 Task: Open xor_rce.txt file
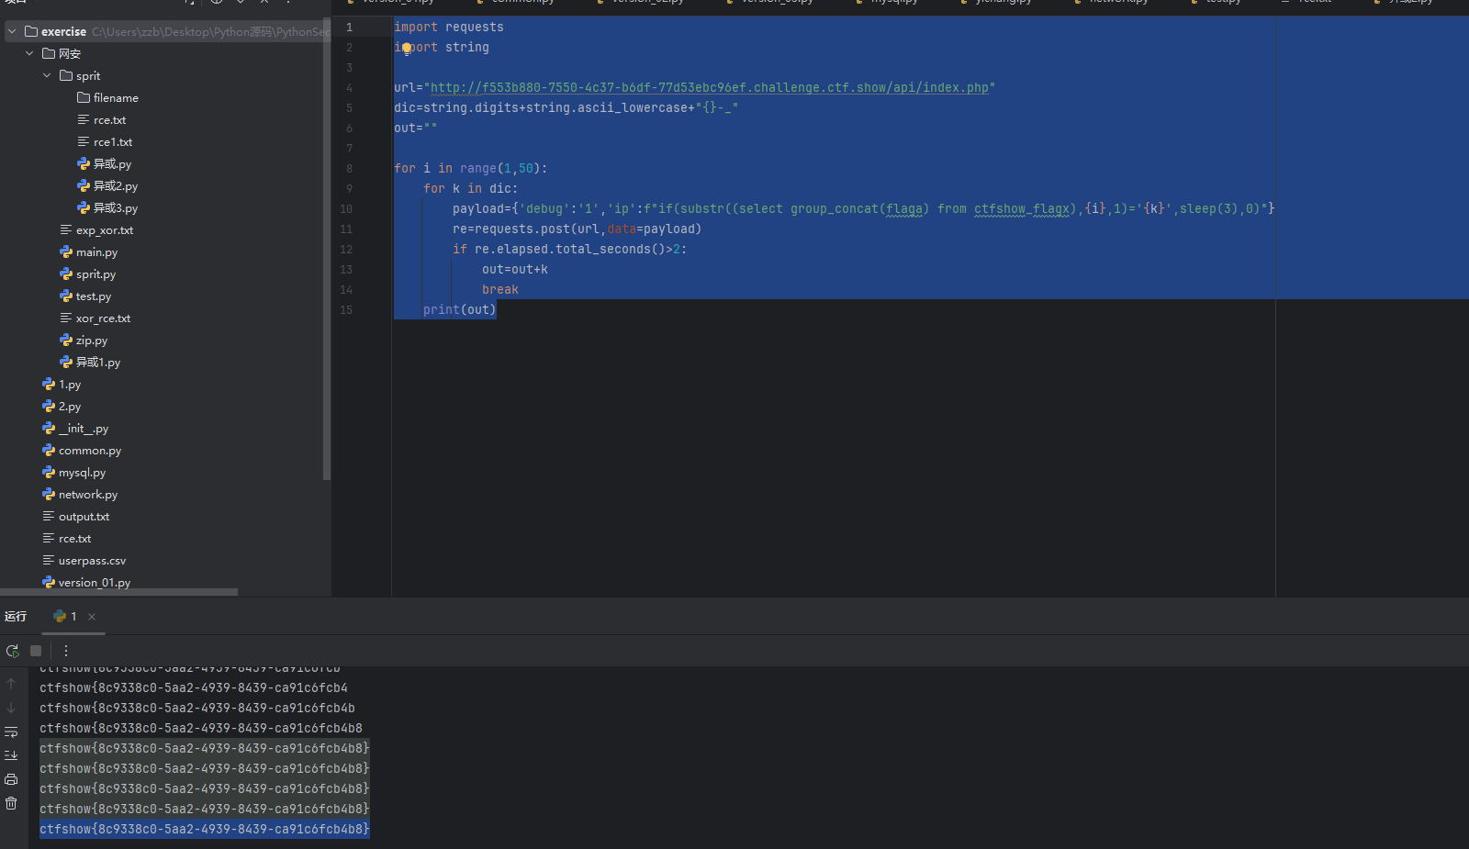coord(103,318)
